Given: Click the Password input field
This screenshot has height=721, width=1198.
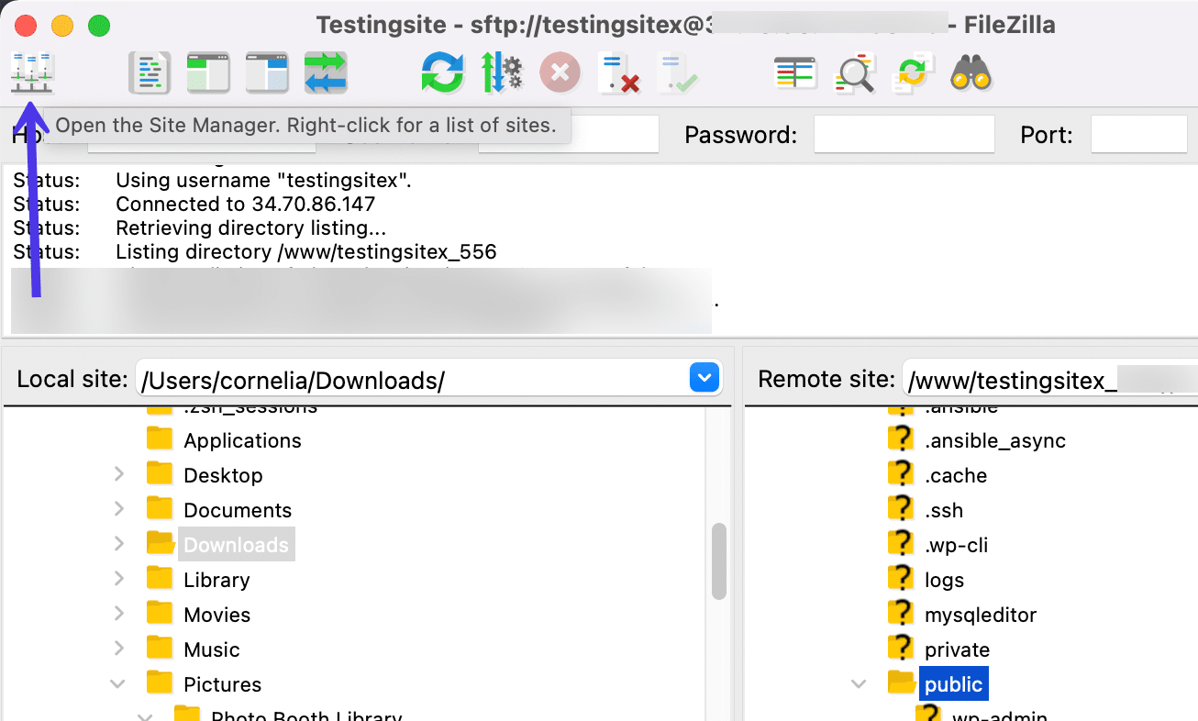Looking at the screenshot, I should [x=904, y=135].
